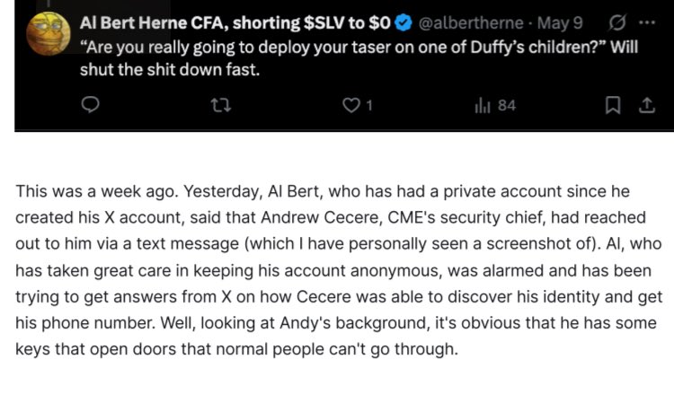
Task: Click the $SLV cashtag in the name
Action: coord(324,22)
